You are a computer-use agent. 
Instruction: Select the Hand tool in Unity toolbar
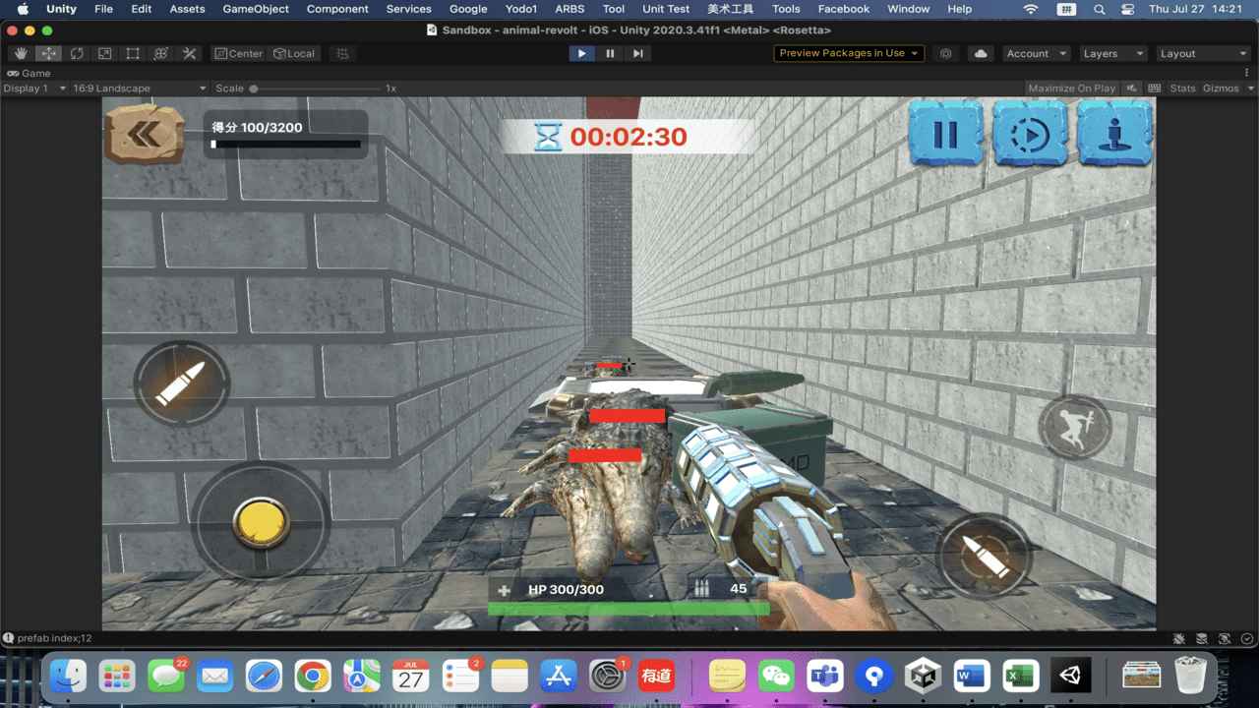(22, 53)
